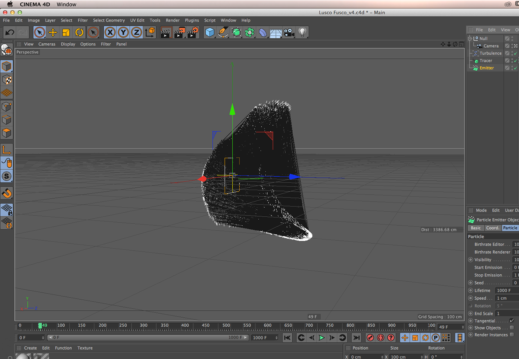Open viewport Display menu
Screen dimensions: 519x359
68,44
